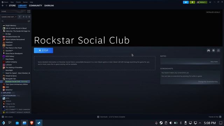Open the View menu
224x126 pixels.
[x=12, y=2]
